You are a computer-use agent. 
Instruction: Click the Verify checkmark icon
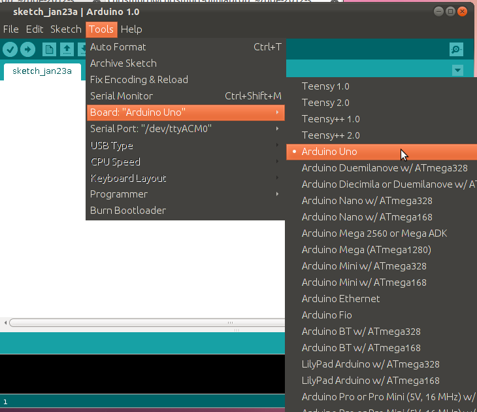(10, 49)
